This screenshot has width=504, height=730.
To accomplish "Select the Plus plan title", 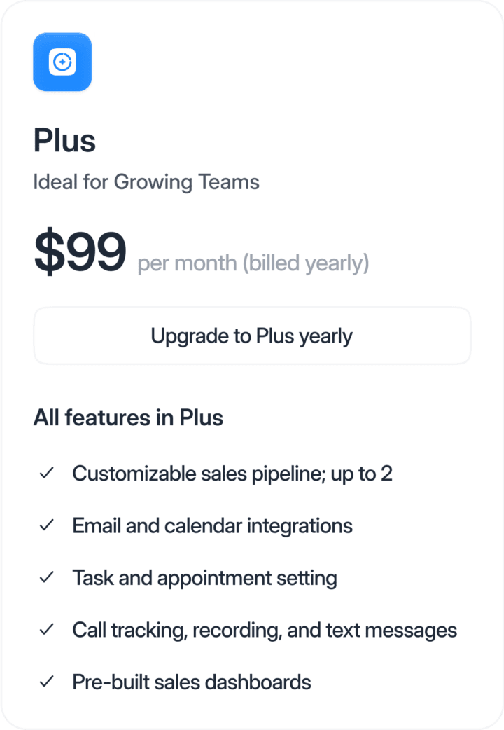I will pos(64,141).
